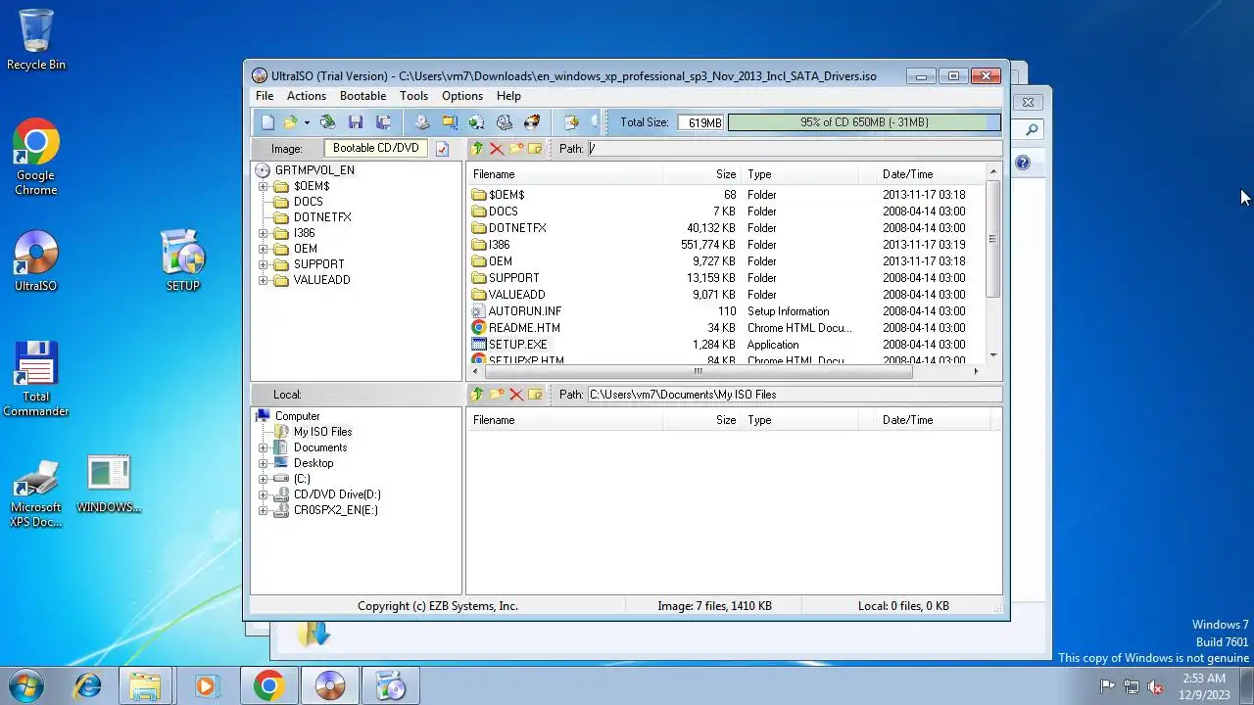The image size is (1254, 705).
Task: Click the red X delete icon in image pane toolbar
Action: (497, 149)
